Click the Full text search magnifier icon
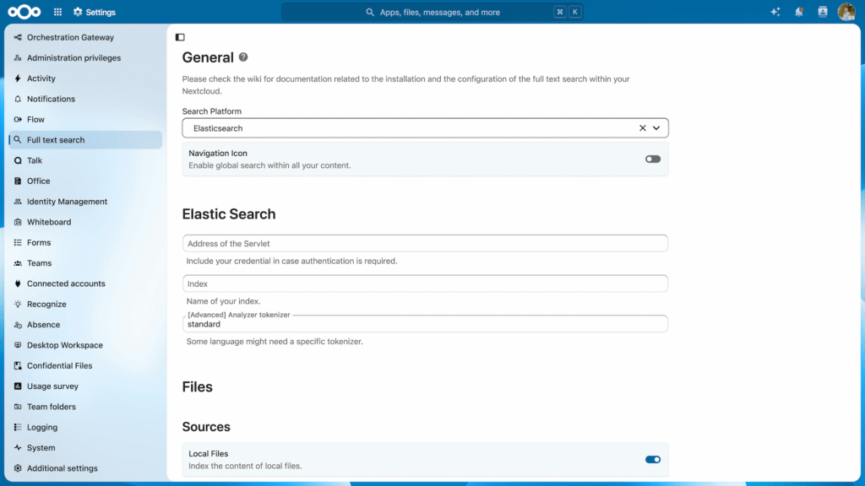The image size is (865, 486). pos(18,140)
